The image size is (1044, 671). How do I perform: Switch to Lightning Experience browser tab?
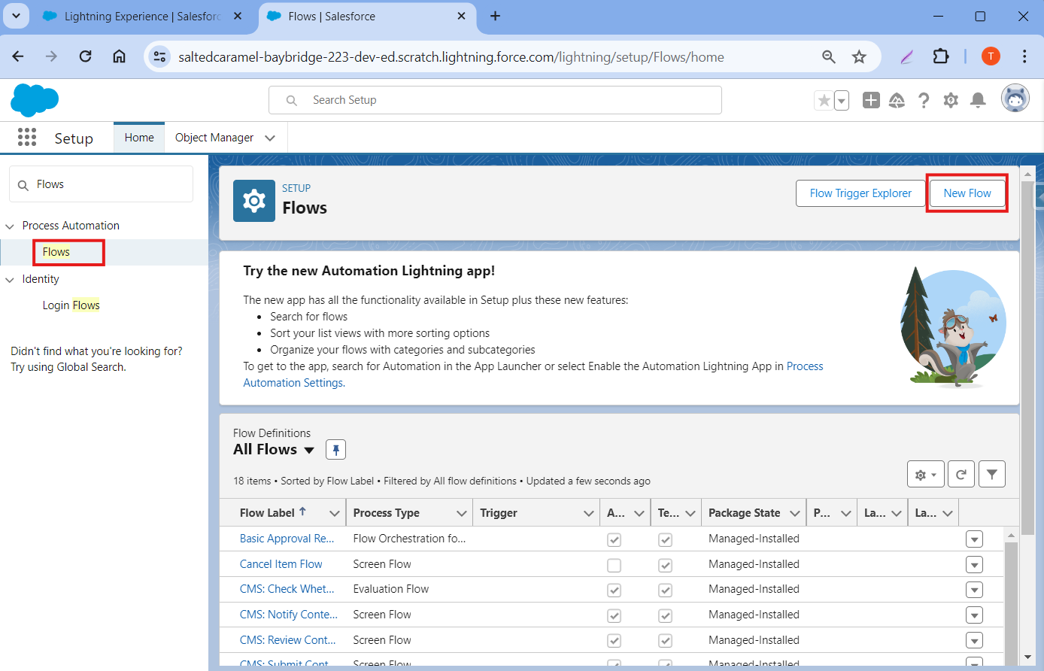(143, 17)
